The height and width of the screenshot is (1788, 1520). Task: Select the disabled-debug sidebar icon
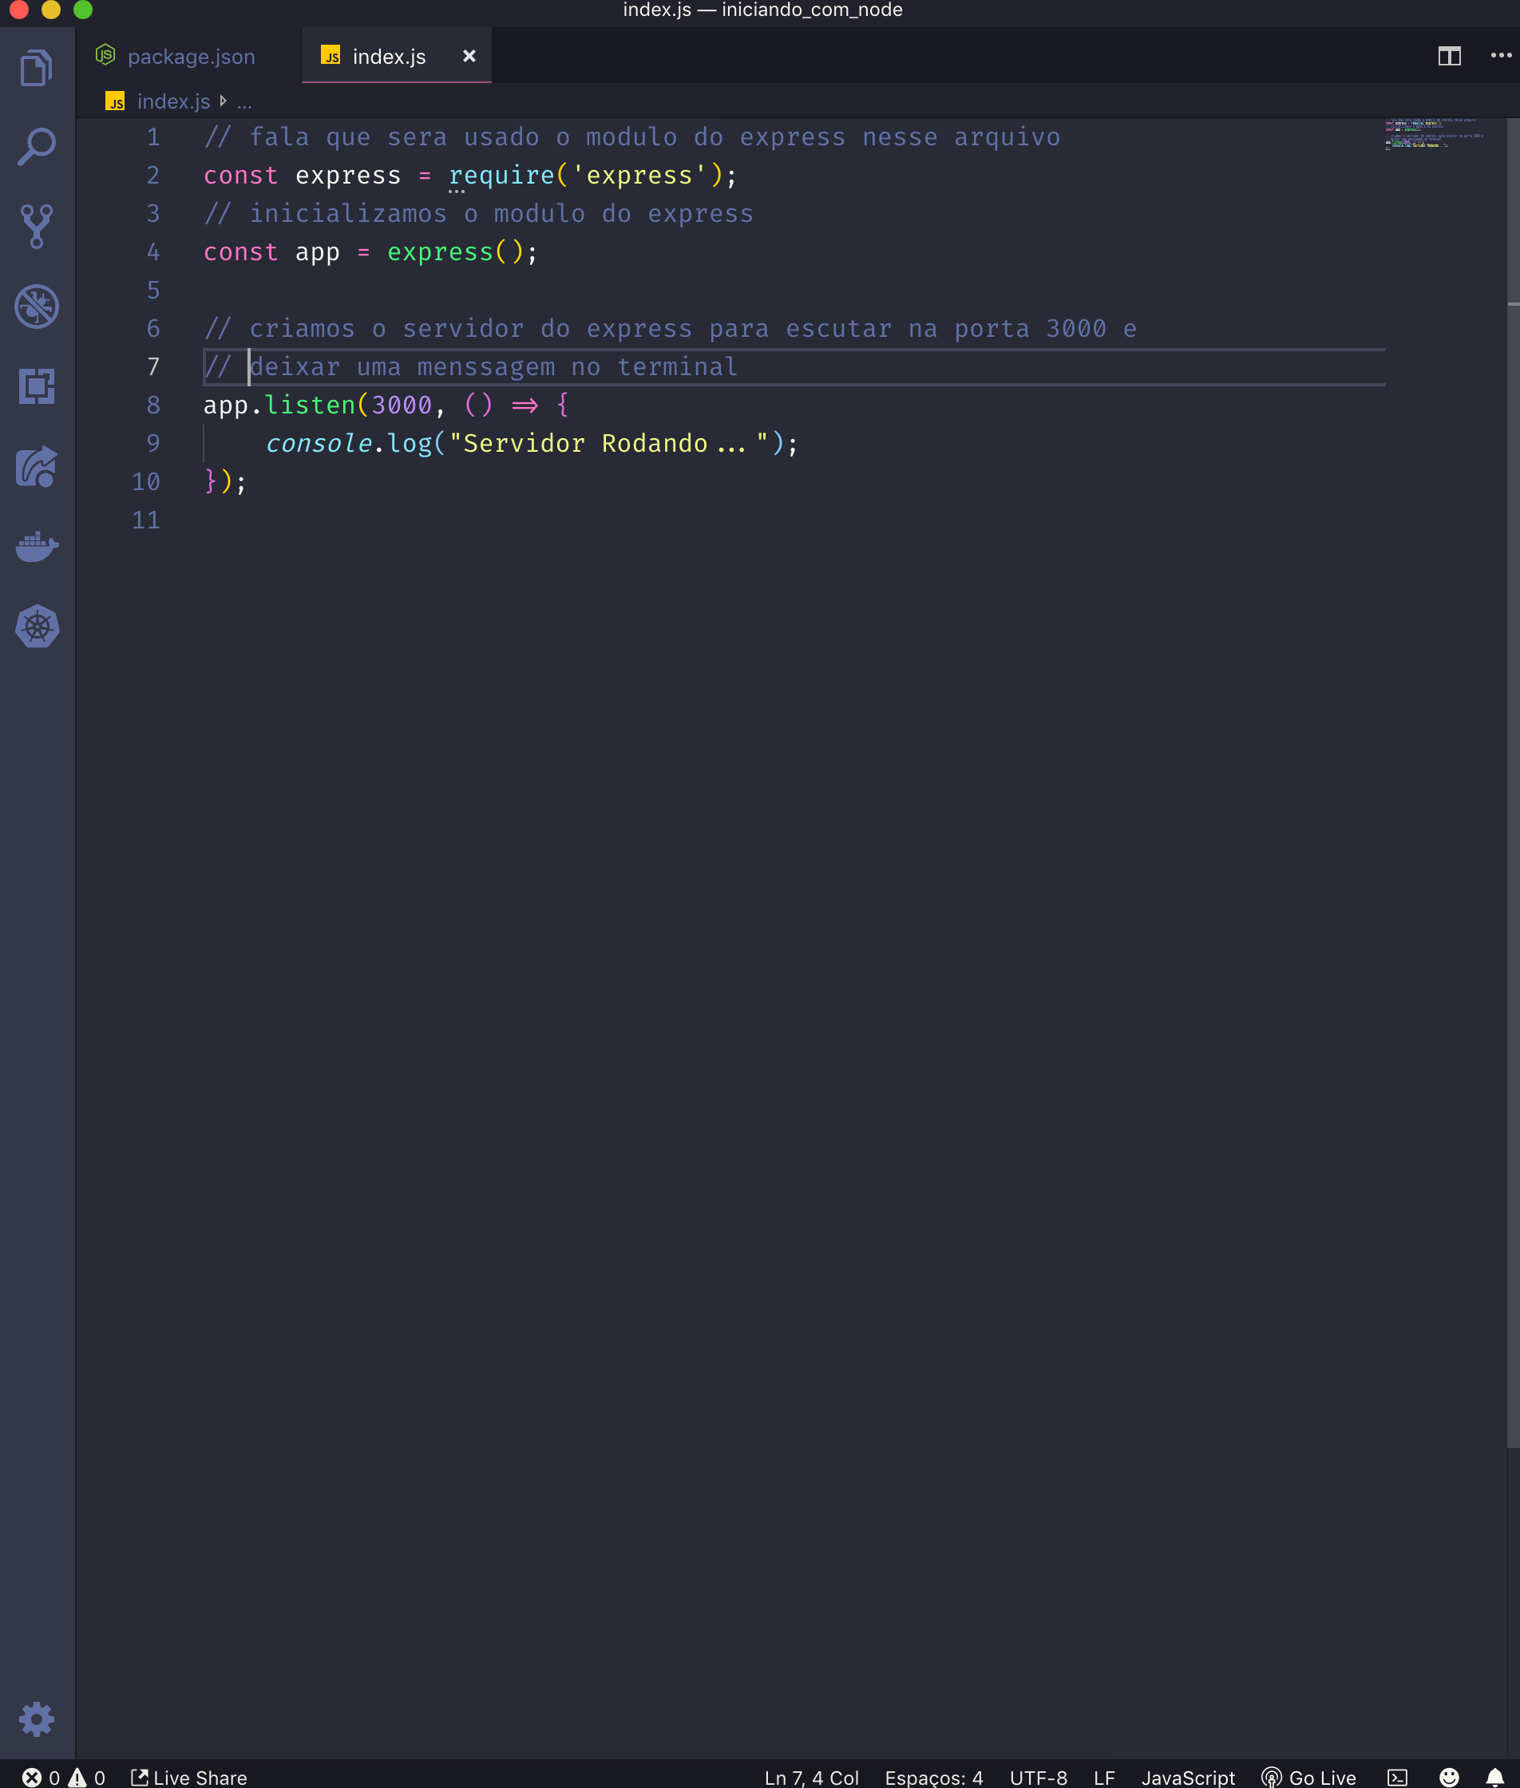(x=37, y=305)
